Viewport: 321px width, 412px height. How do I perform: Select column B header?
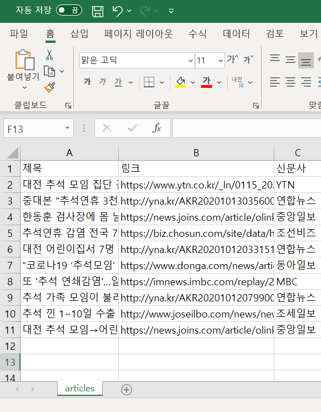[196, 153]
